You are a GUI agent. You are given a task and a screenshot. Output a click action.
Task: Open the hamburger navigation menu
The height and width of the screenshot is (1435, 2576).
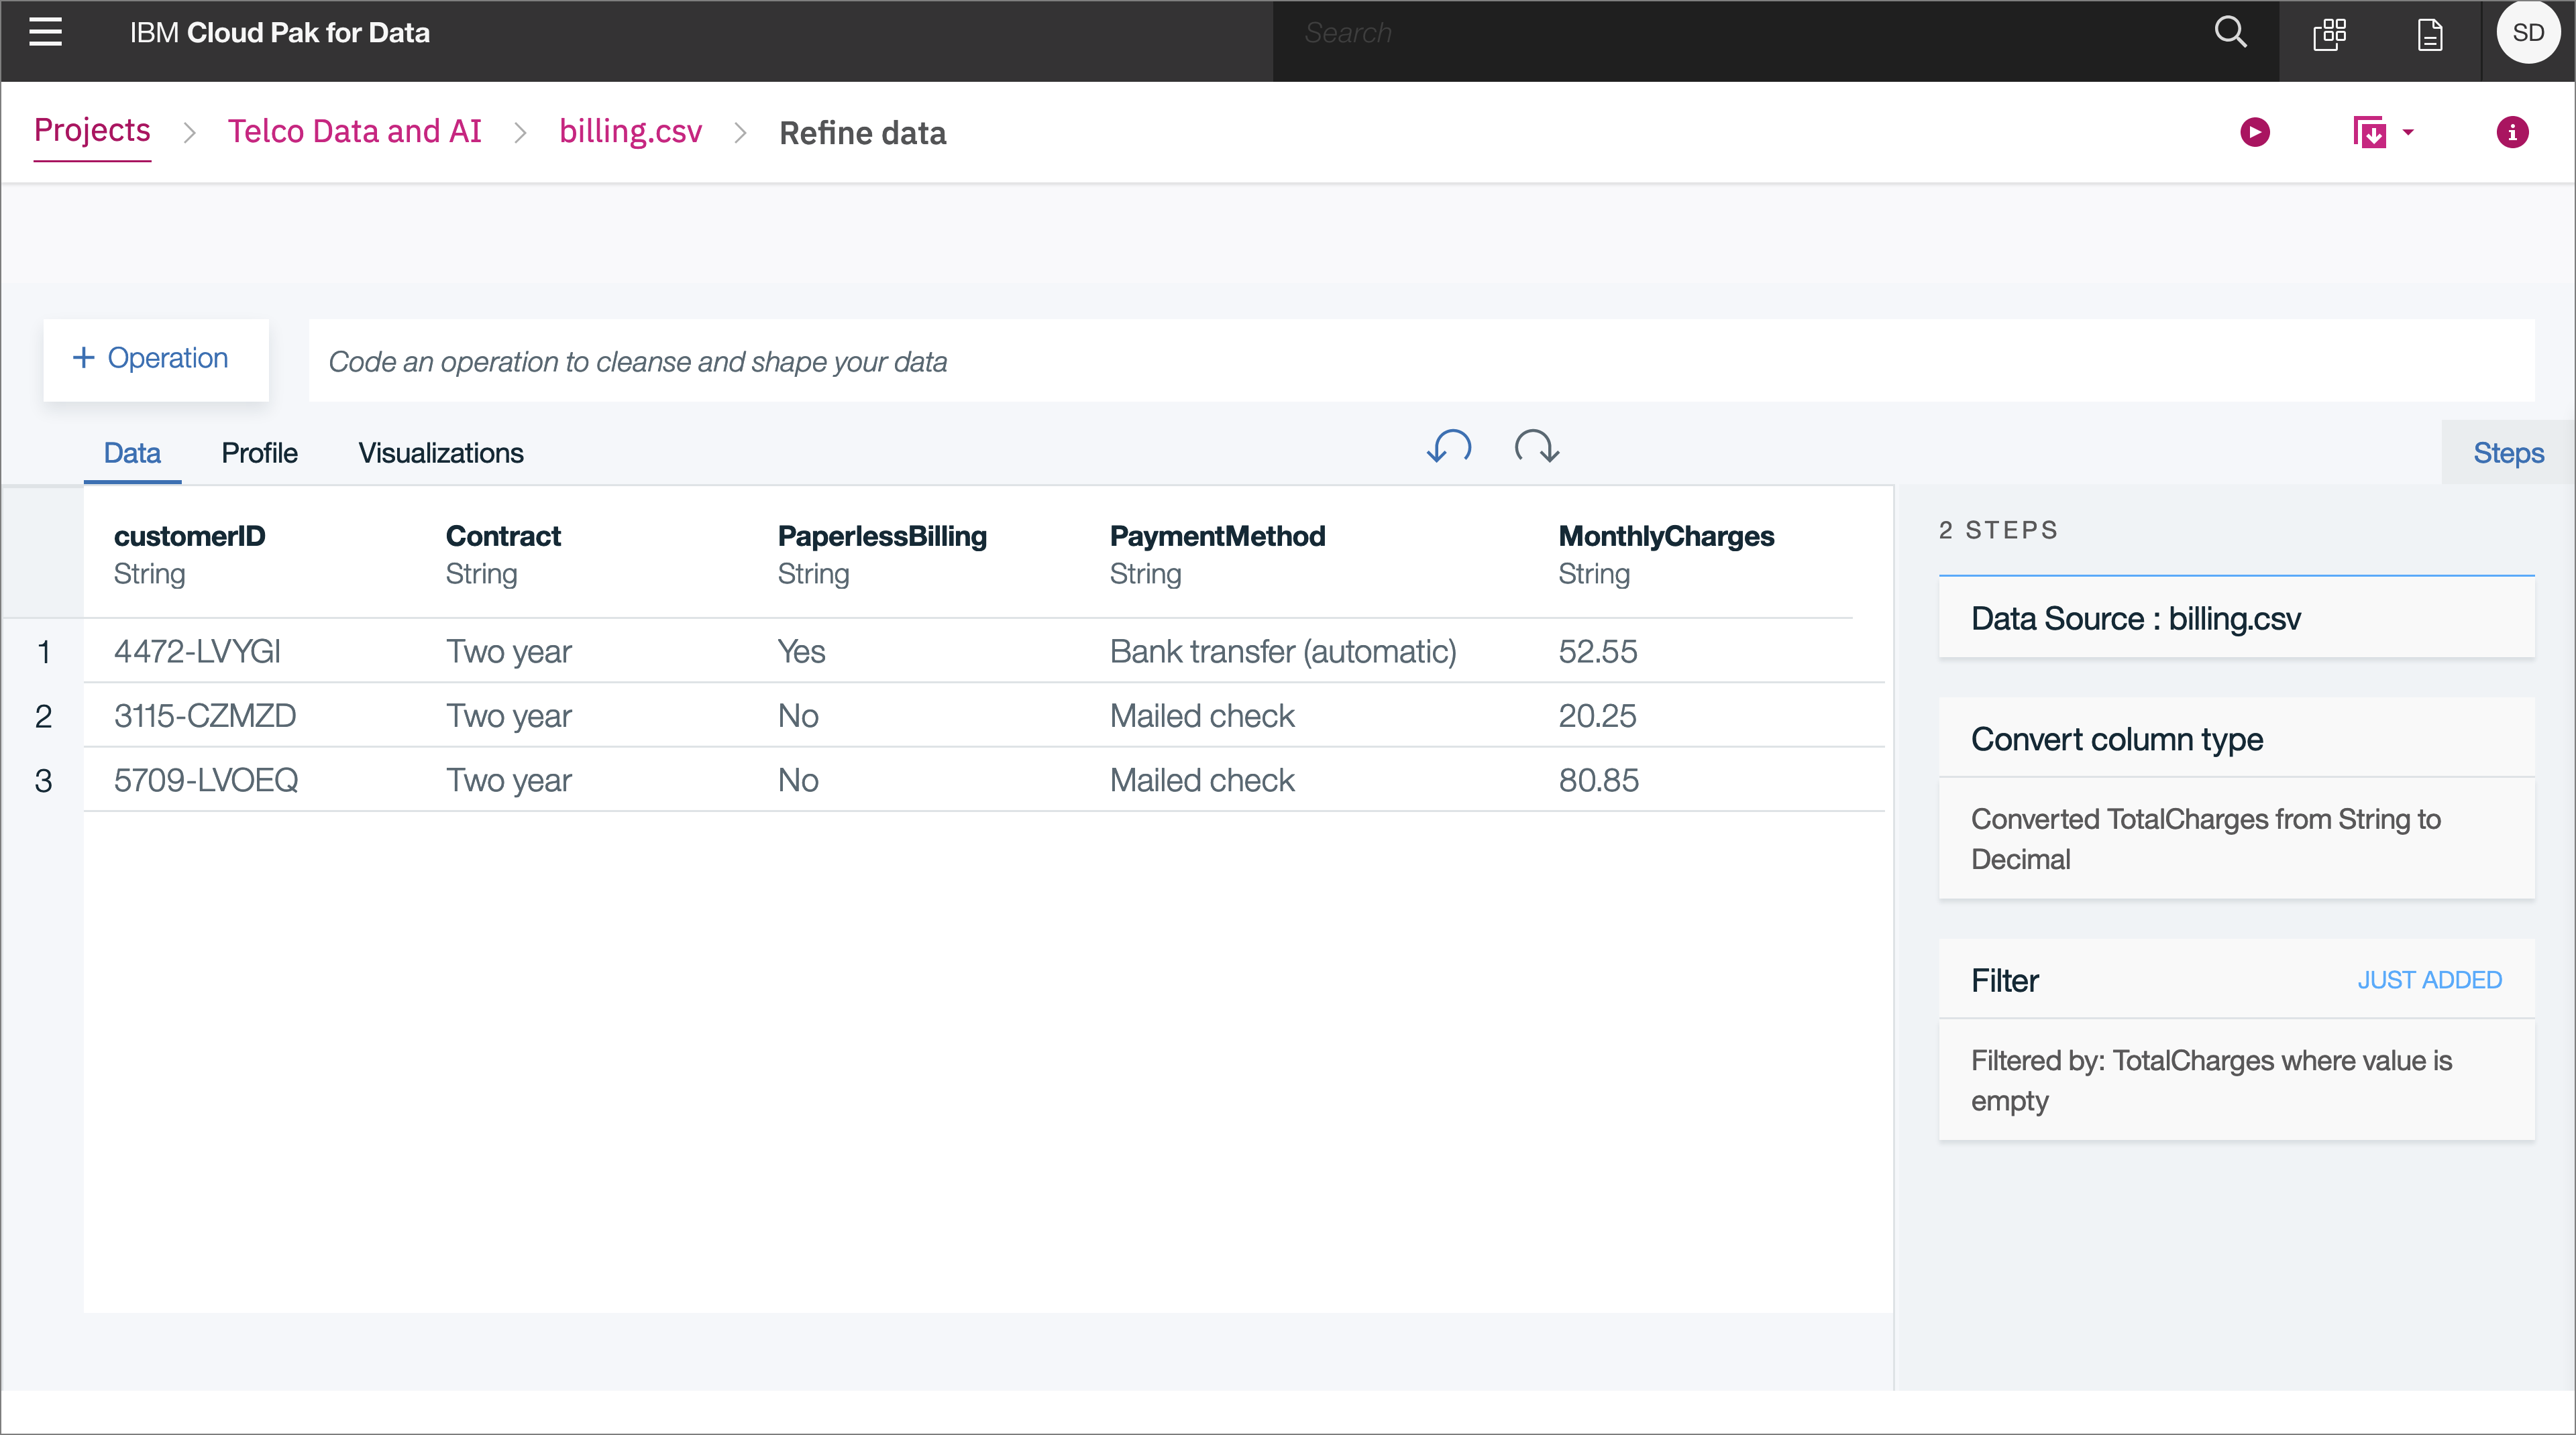(45, 33)
